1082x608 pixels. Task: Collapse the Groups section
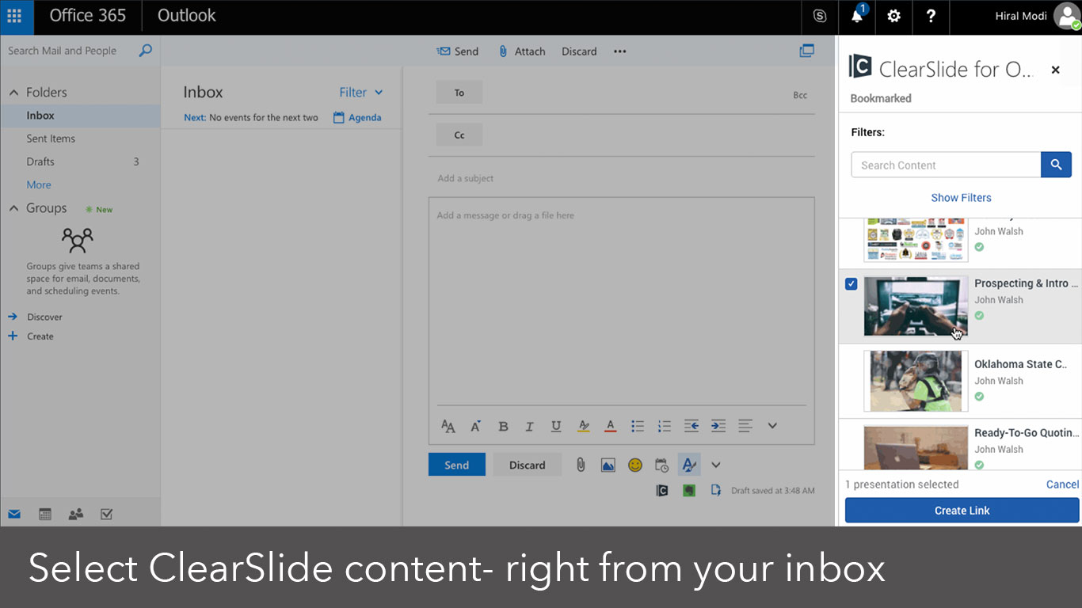[x=13, y=208]
